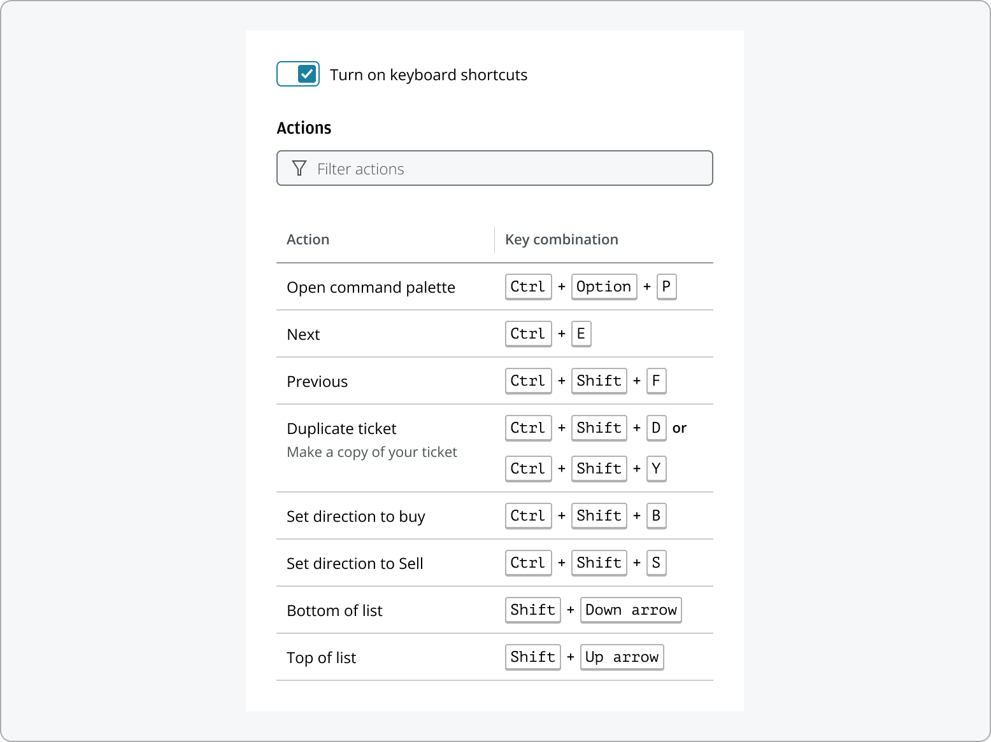The height and width of the screenshot is (742, 991).
Task: Click the Up arrow keycap for Top of list
Action: click(x=622, y=657)
